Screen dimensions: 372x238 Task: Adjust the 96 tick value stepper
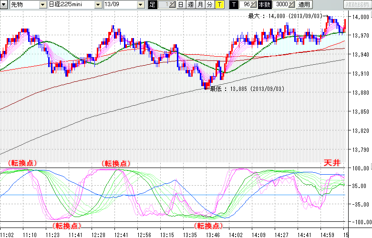253,5
